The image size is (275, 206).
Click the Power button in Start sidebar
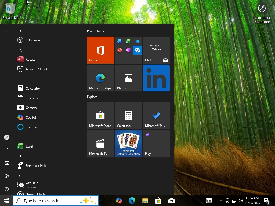click(7, 189)
